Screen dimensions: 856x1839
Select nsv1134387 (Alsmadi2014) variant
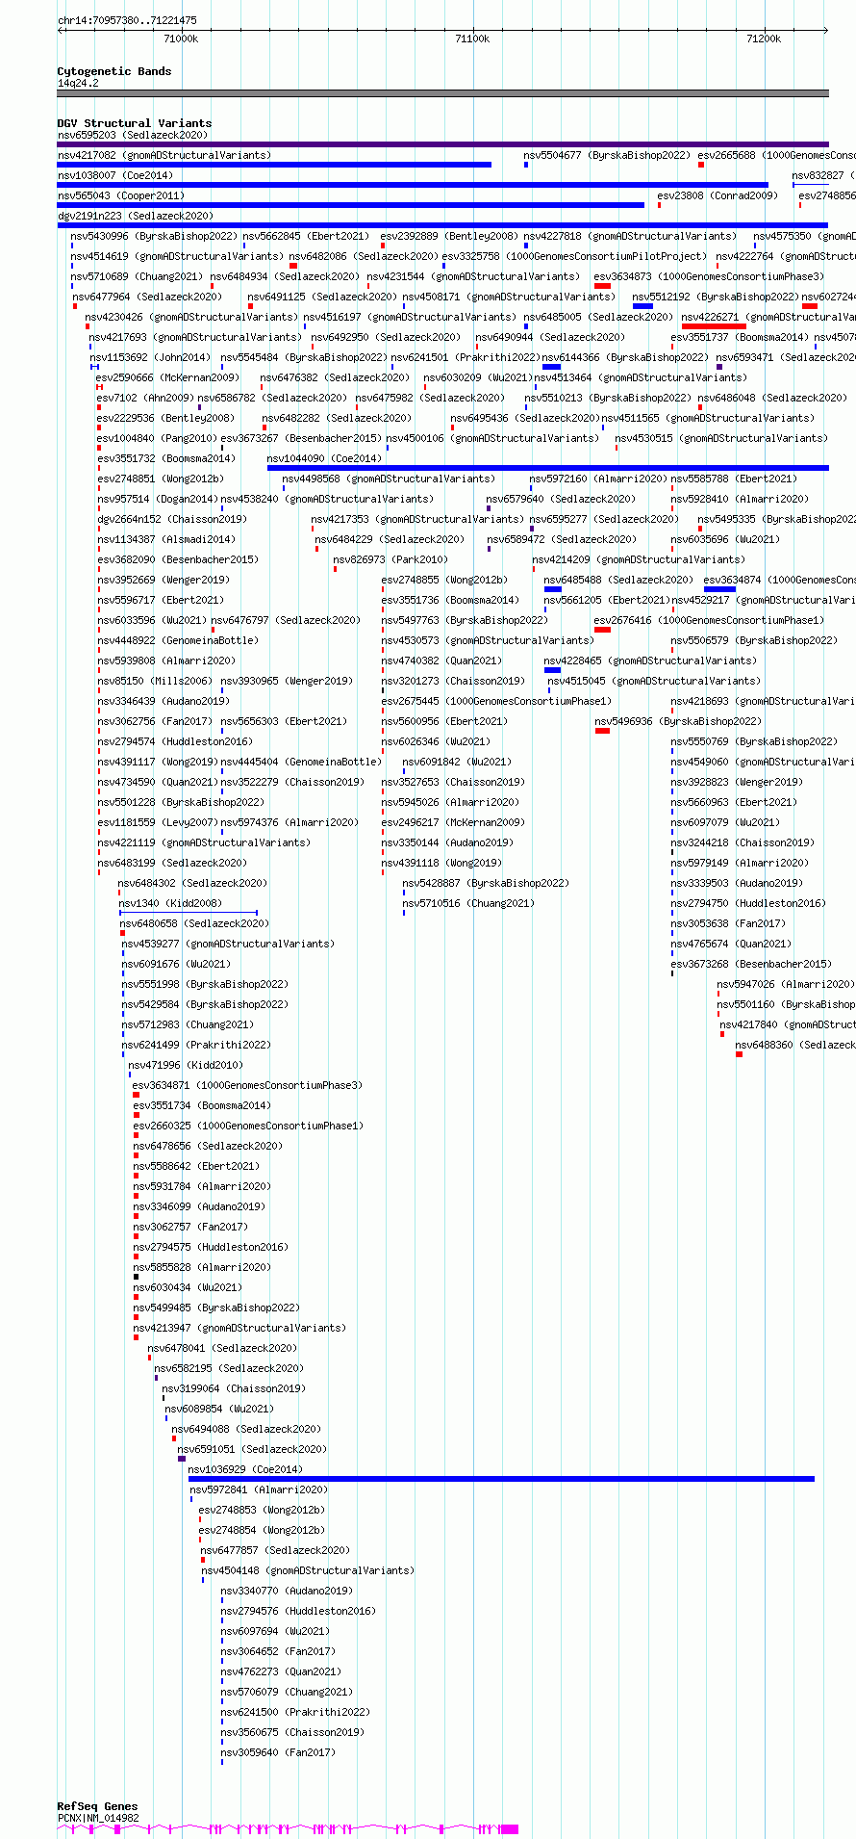click(165, 539)
